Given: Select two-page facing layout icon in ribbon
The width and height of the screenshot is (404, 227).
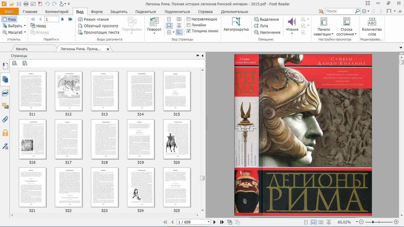Looking at the screenshot, I should [x=179, y=19].
